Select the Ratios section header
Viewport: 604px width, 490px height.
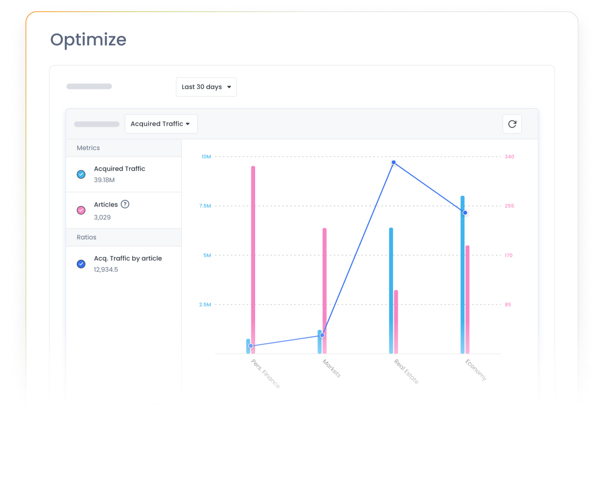click(86, 237)
